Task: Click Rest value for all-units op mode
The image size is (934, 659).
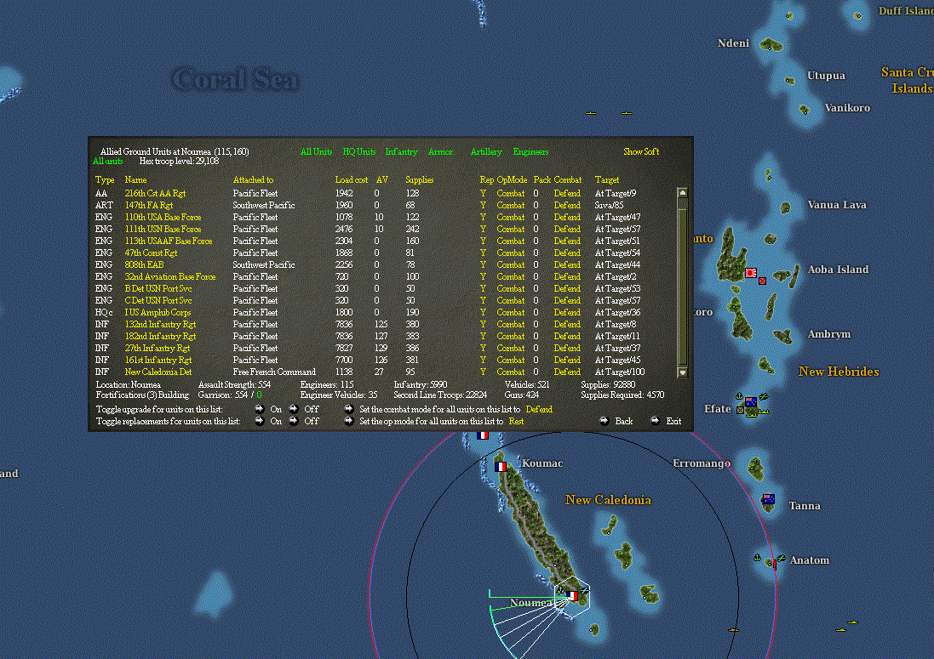Action: [x=516, y=421]
